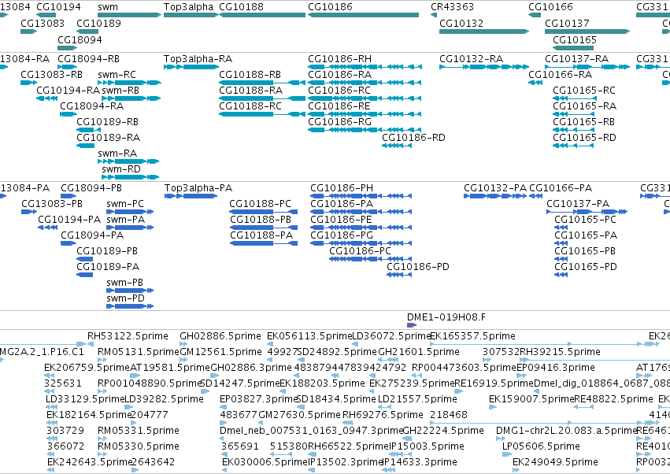
Task: Click the CG10189 gene label
Action: click(x=98, y=23)
